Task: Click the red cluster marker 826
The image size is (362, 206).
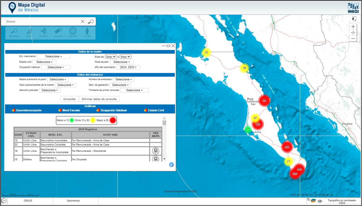Action: coord(295,174)
